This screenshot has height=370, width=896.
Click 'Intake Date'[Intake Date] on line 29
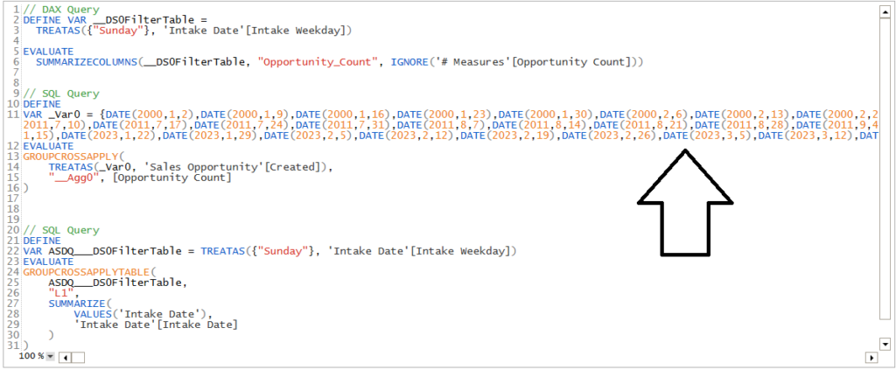pyautogui.click(x=156, y=325)
